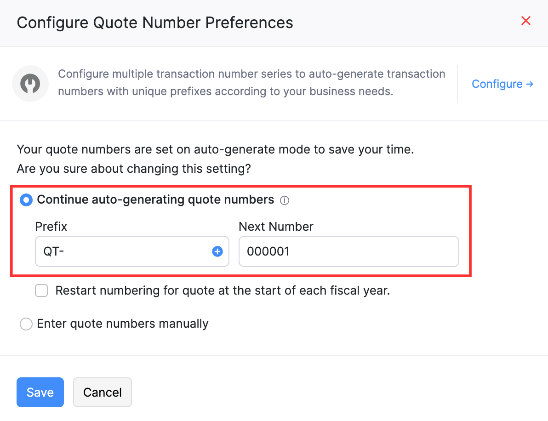Click the 'Continue auto-generating quote numbers' label text
Screen dimensions: 548x421
click(x=155, y=200)
